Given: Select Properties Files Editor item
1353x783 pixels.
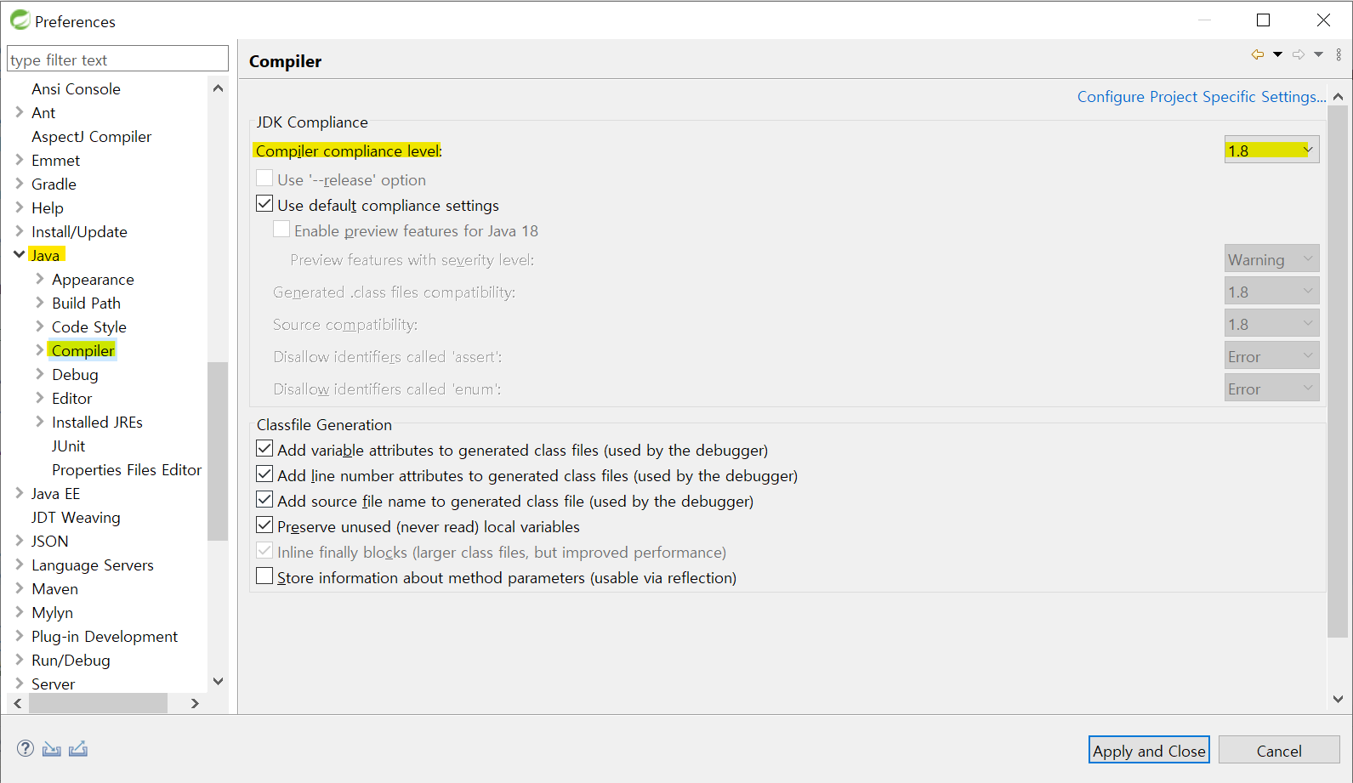Looking at the screenshot, I should [127, 469].
